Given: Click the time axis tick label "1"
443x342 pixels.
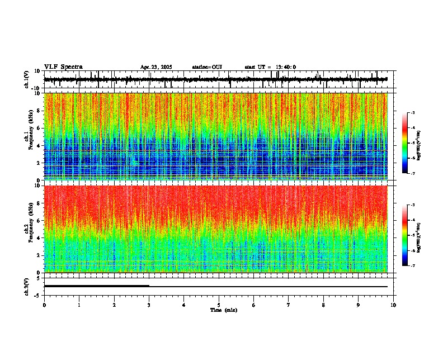Looking at the screenshot, I should [79, 305].
